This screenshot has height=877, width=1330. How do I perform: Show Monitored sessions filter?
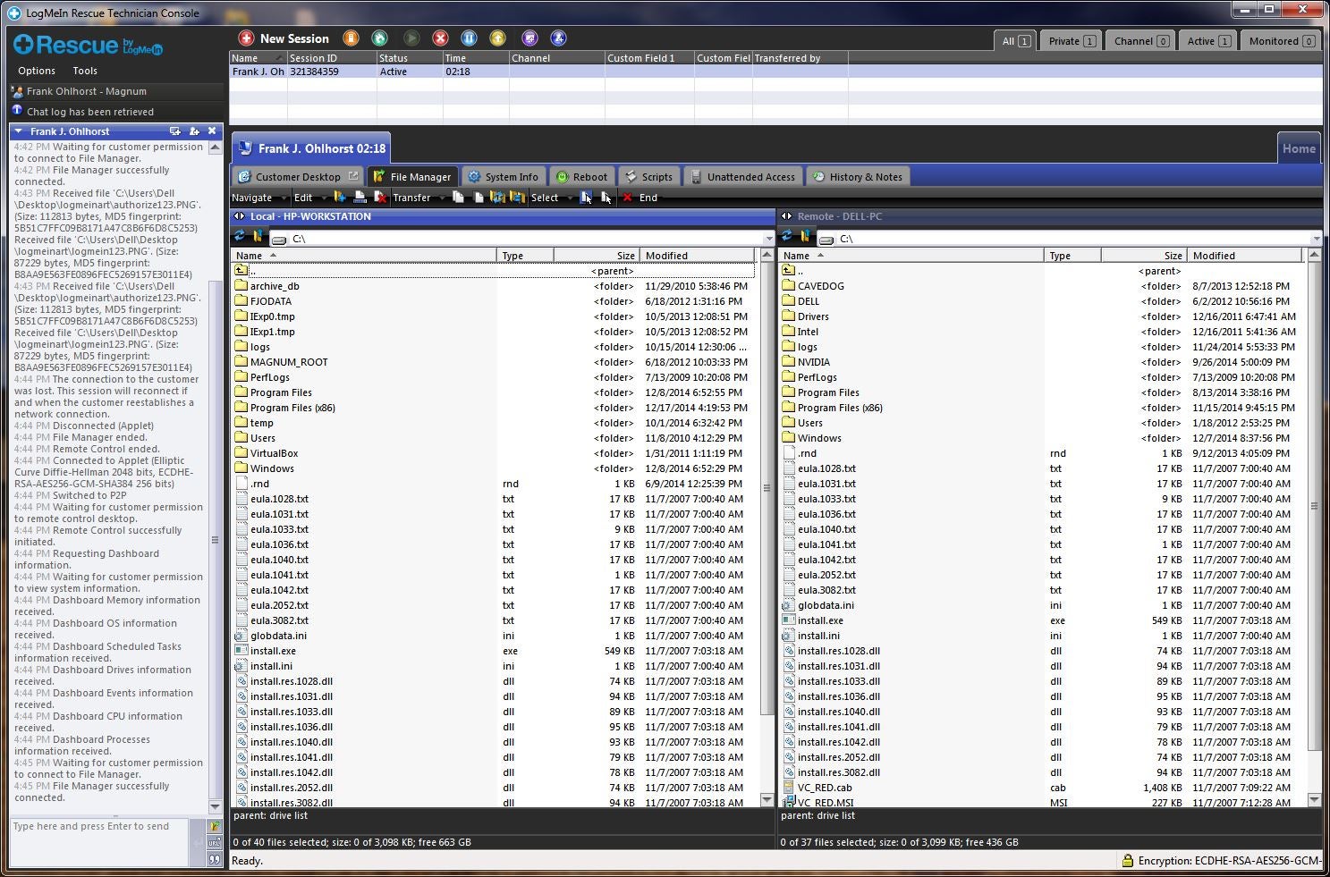tap(1281, 41)
